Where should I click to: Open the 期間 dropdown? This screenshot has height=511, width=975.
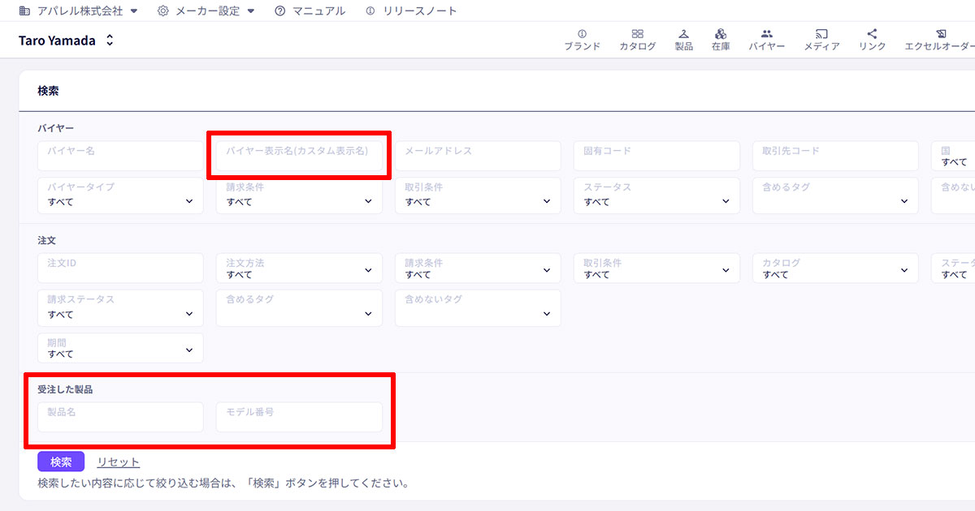[120, 348]
